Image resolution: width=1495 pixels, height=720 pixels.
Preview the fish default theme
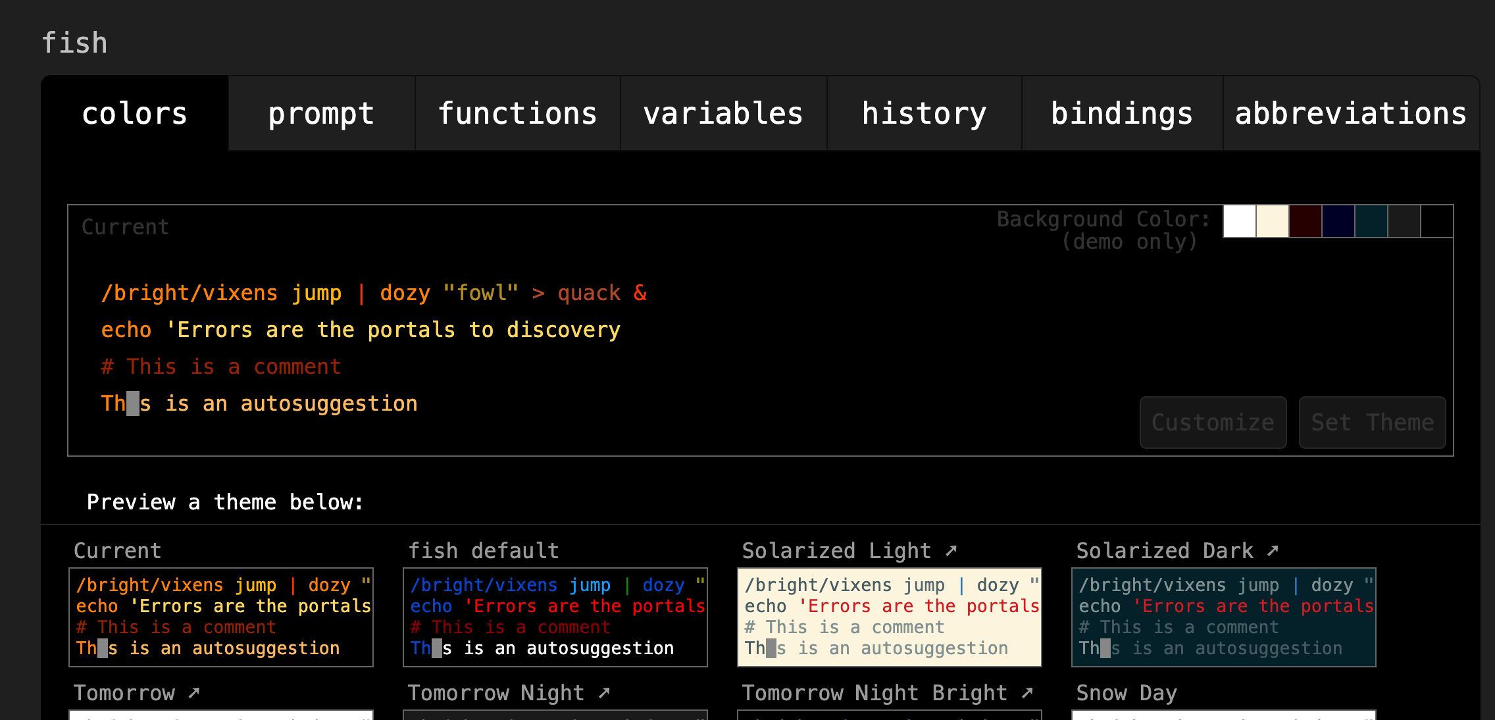[x=555, y=617]
